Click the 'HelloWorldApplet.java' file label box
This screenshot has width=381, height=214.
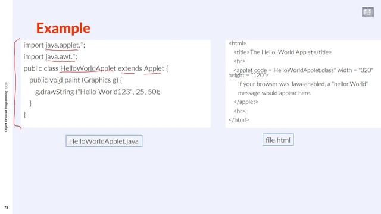(x=104, y=141)
